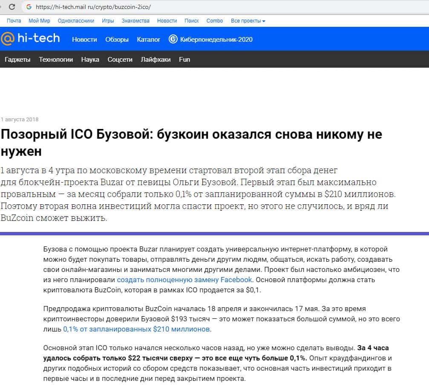Open the Поиск link

[192, 21]
